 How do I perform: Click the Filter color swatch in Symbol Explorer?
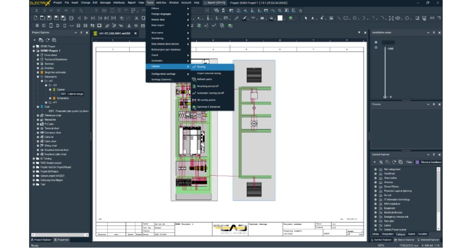point(417,162)
